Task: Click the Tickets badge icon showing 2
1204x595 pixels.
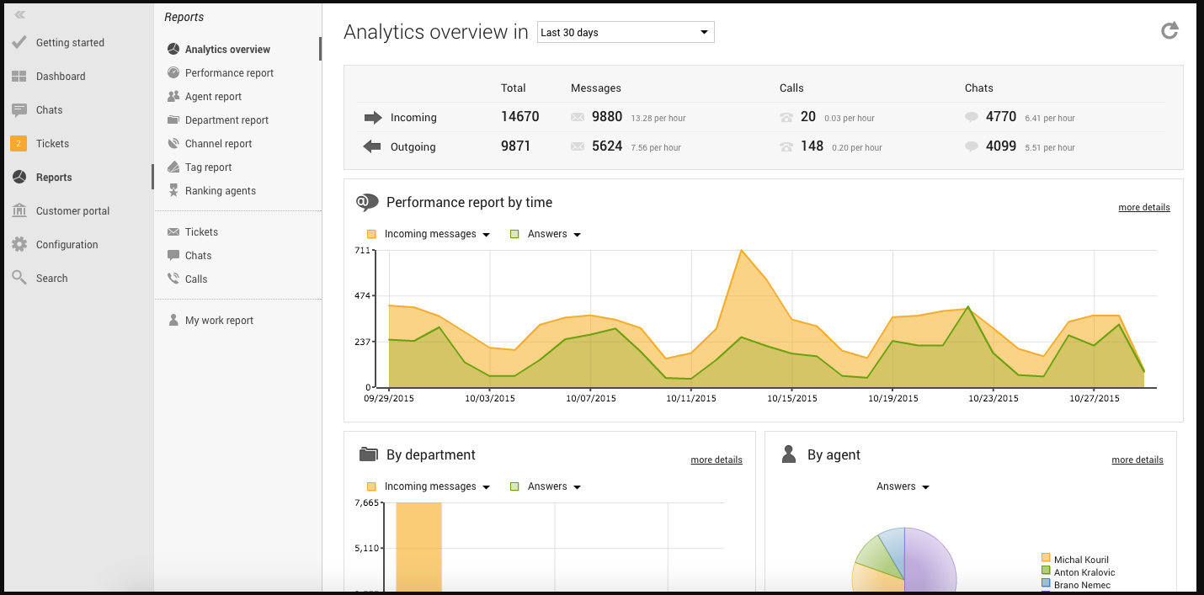Action: click(x=19, y=144)
